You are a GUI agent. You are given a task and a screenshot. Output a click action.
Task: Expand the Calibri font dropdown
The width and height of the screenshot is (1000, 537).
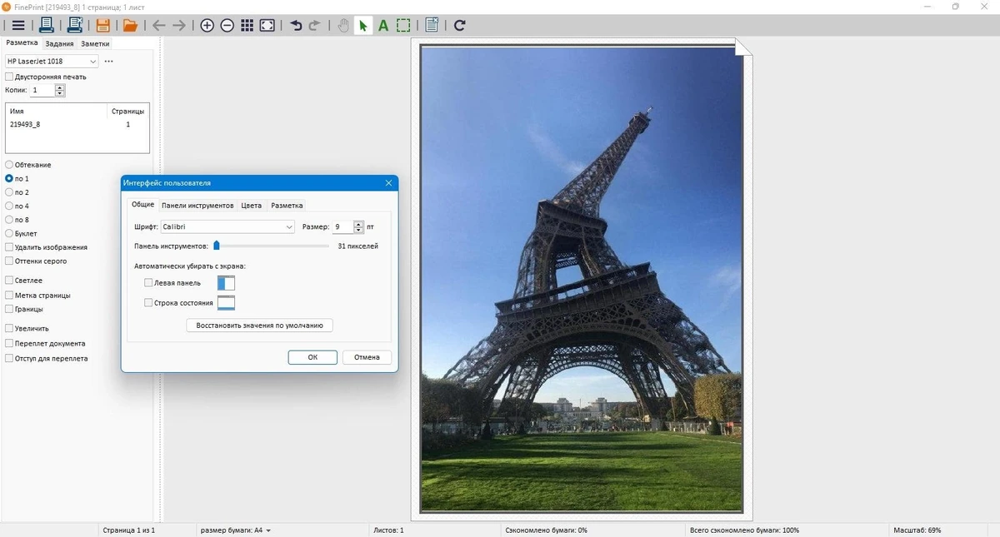[x=227, y=226]
